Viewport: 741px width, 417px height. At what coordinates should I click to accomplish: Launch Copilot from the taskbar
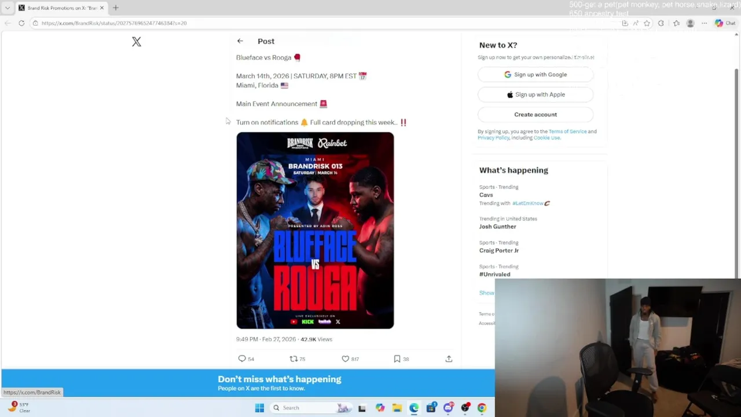pos(380,408)
